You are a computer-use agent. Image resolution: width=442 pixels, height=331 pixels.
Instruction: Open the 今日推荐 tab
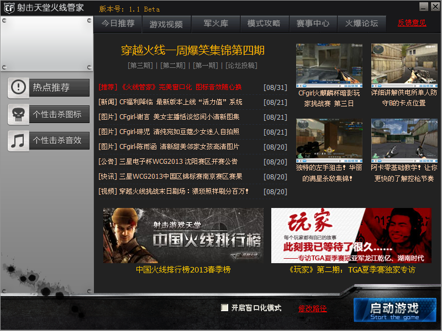[118, 24]
